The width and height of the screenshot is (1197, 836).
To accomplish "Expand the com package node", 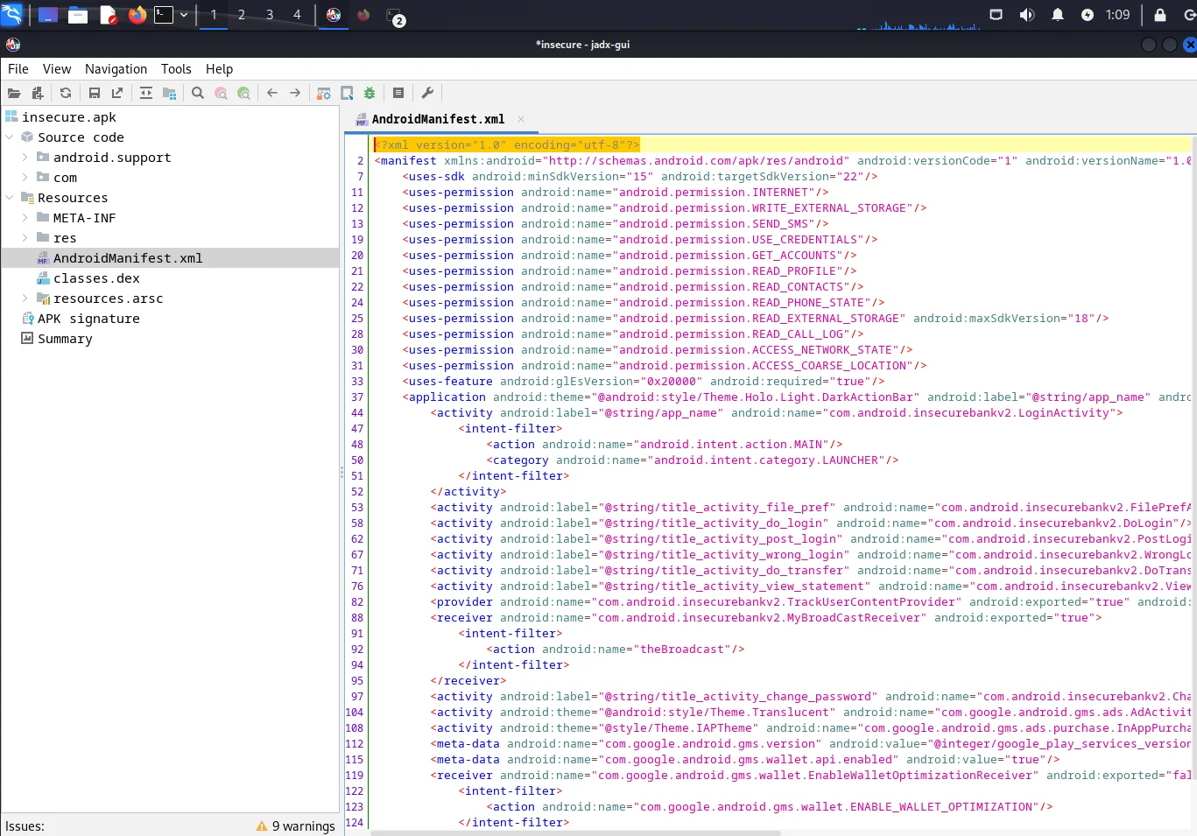I will click(x=25, y=178).
